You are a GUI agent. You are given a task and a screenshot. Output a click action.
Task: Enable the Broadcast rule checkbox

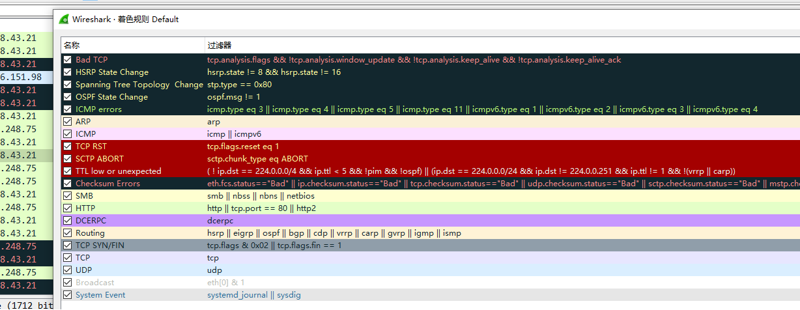(67, 283)
